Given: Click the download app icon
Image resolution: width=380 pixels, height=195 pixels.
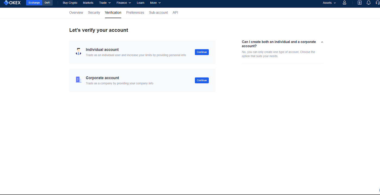Looking at the screenshot, I should point(360,3).
